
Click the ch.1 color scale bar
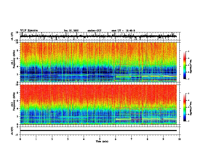click(184, 65)
